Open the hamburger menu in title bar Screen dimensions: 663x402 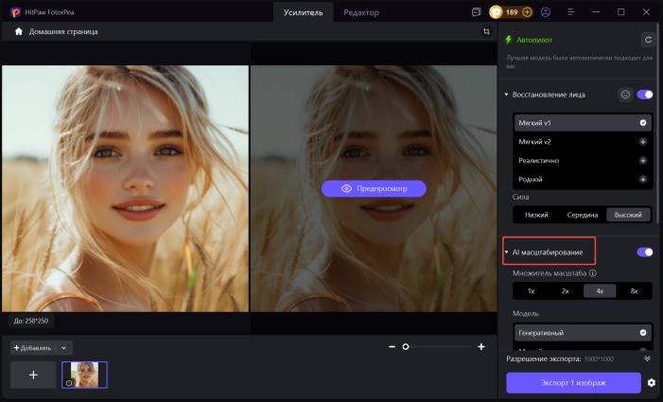point(570,12)
